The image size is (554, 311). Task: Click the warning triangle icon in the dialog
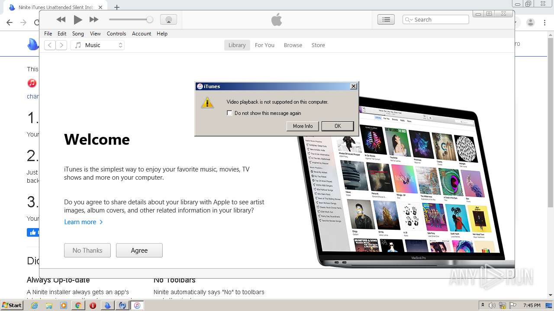(207, 102)
